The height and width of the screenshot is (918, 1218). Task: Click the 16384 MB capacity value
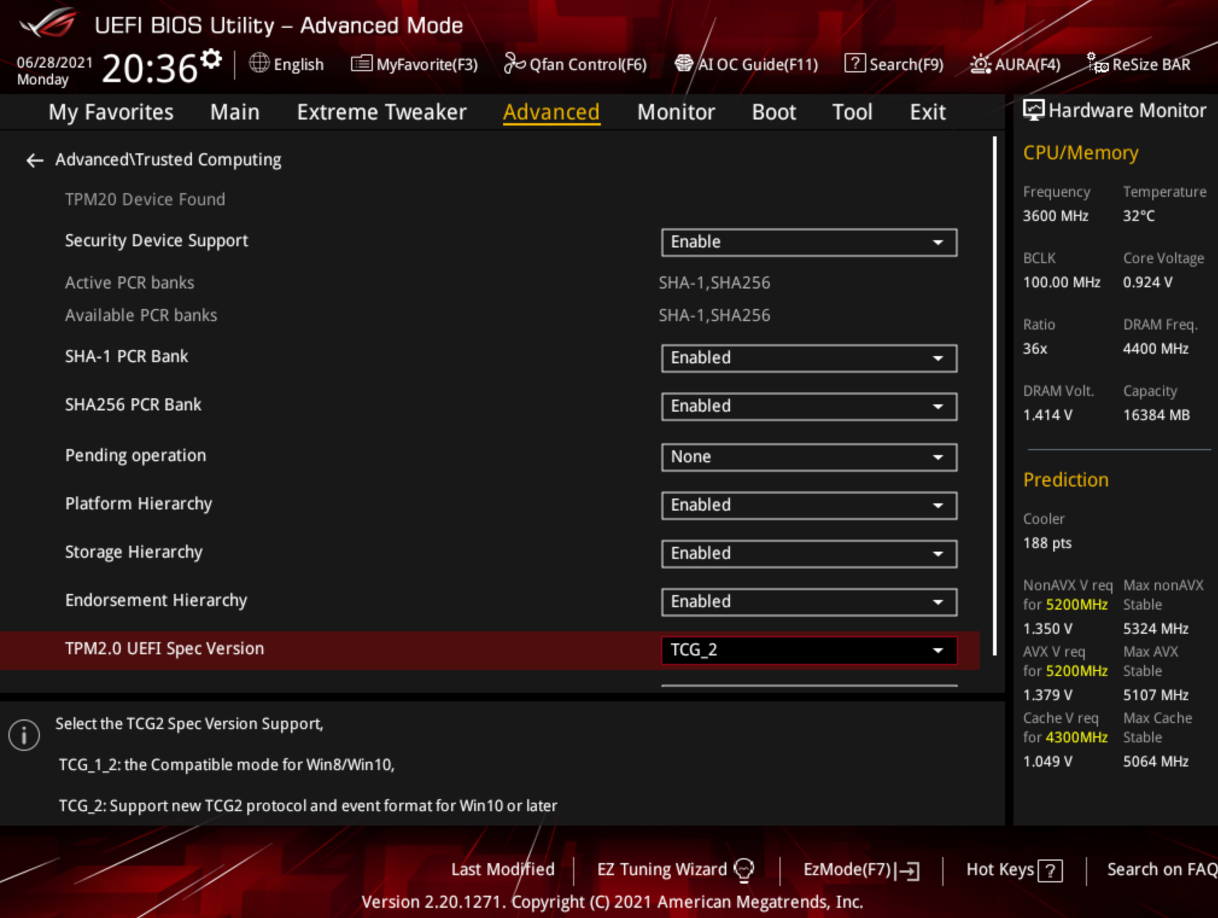tap(1156, 415)
